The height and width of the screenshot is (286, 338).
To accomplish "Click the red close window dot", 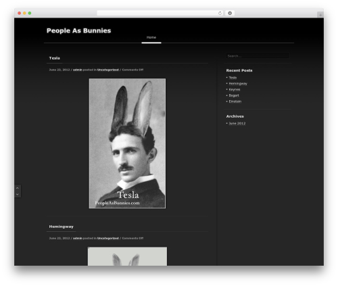I will (x=20, y=13).
